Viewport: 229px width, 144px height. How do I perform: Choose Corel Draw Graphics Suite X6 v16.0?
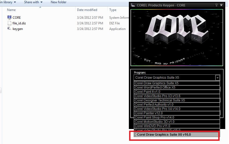pyautogui.click(x=164, y=135)
